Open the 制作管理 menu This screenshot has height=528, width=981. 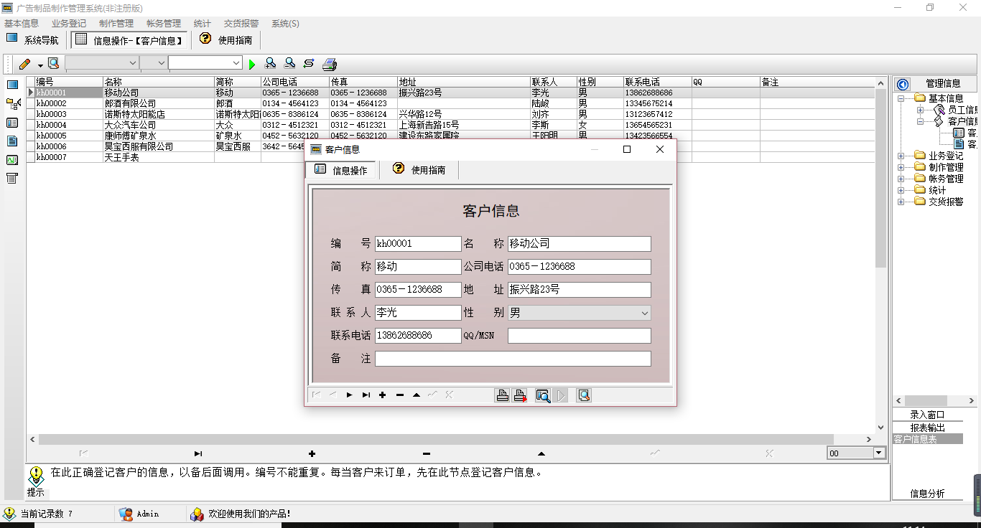pyautogui.click(x=116, y=24)
